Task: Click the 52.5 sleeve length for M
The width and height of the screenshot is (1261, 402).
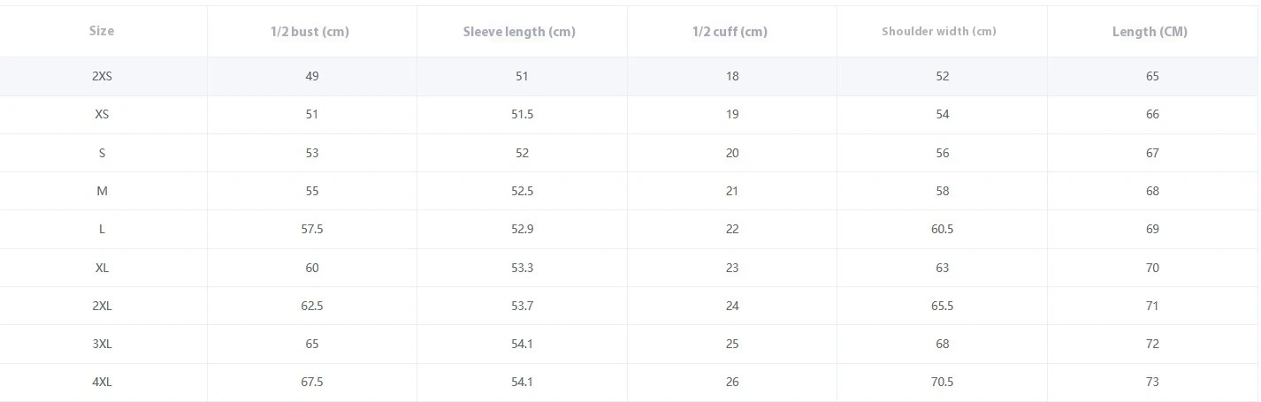Action: click(x=522, y=191)
